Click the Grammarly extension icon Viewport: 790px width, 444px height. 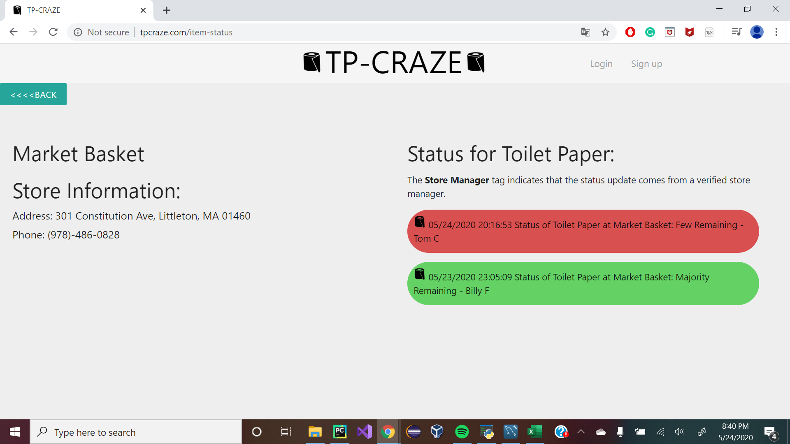click(x=650, y=32)
